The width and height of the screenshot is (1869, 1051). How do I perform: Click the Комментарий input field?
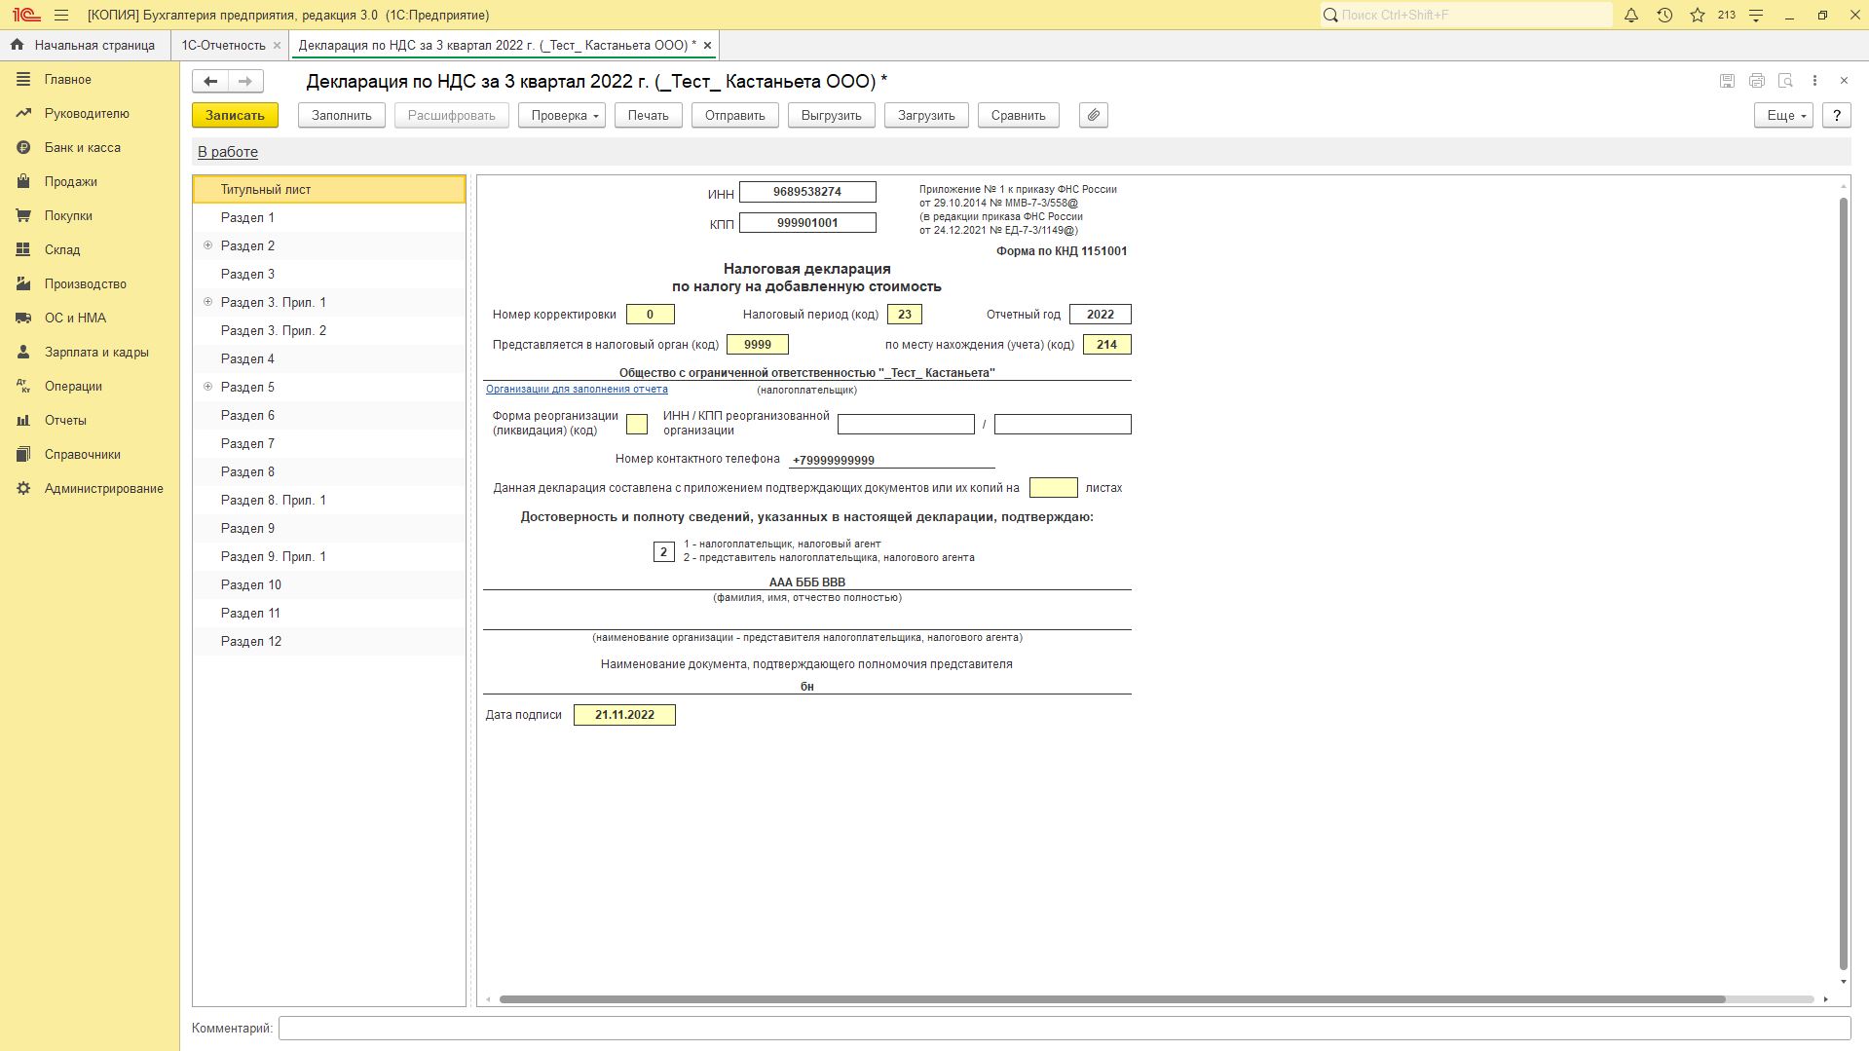(x=1064, y=1028)
